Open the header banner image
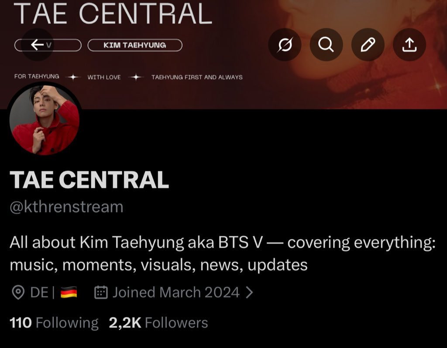Screen dimensions: 447x348 [342, 85]
